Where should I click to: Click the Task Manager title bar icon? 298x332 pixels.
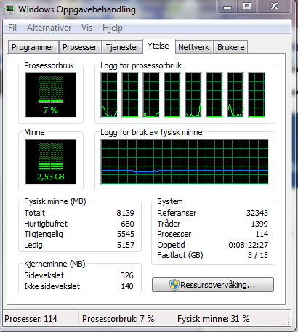click(9, 9)
